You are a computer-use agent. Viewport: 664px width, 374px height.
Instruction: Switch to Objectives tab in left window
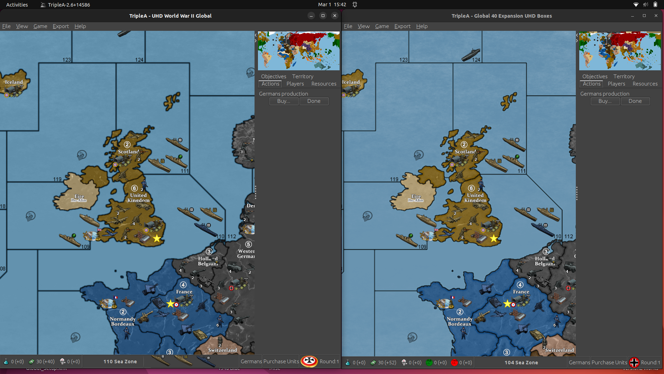point(274,76)
